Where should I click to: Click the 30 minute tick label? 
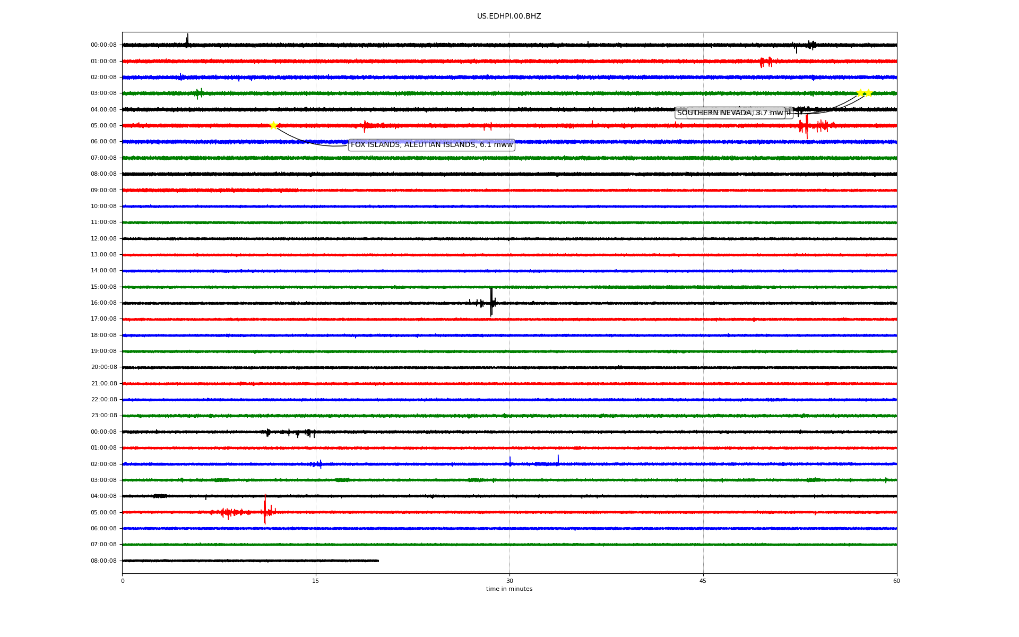click(x=509, y=581)
